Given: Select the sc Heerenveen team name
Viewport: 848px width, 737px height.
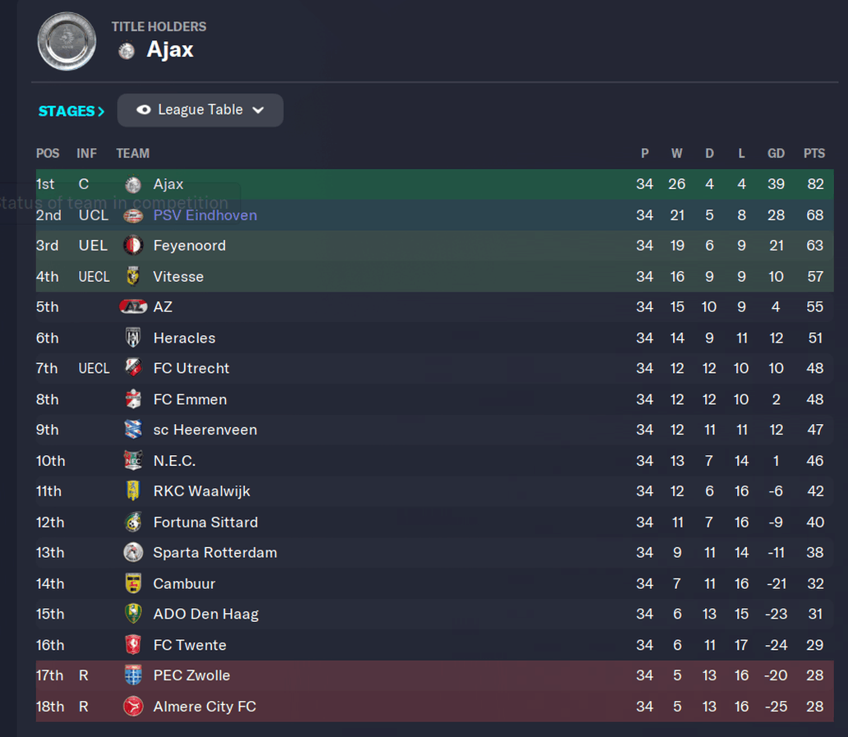Looking at the screenshot, I should [205, 430].
